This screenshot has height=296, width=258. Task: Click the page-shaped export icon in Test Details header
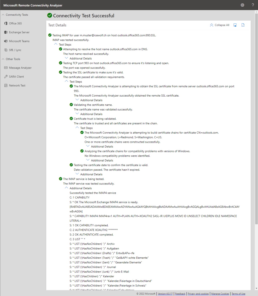coord(243,25)
